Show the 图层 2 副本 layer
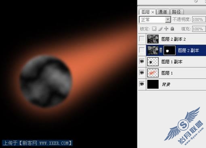Viewport: 206px width, 148px height. click(x=142, y=50)
